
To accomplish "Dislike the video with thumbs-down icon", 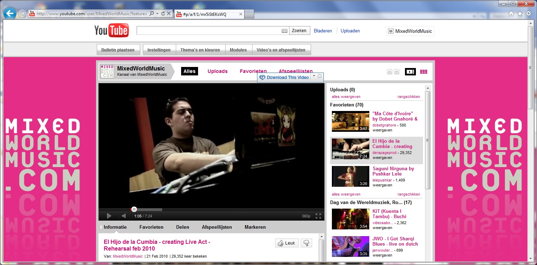I will click(x=306, y=243).
